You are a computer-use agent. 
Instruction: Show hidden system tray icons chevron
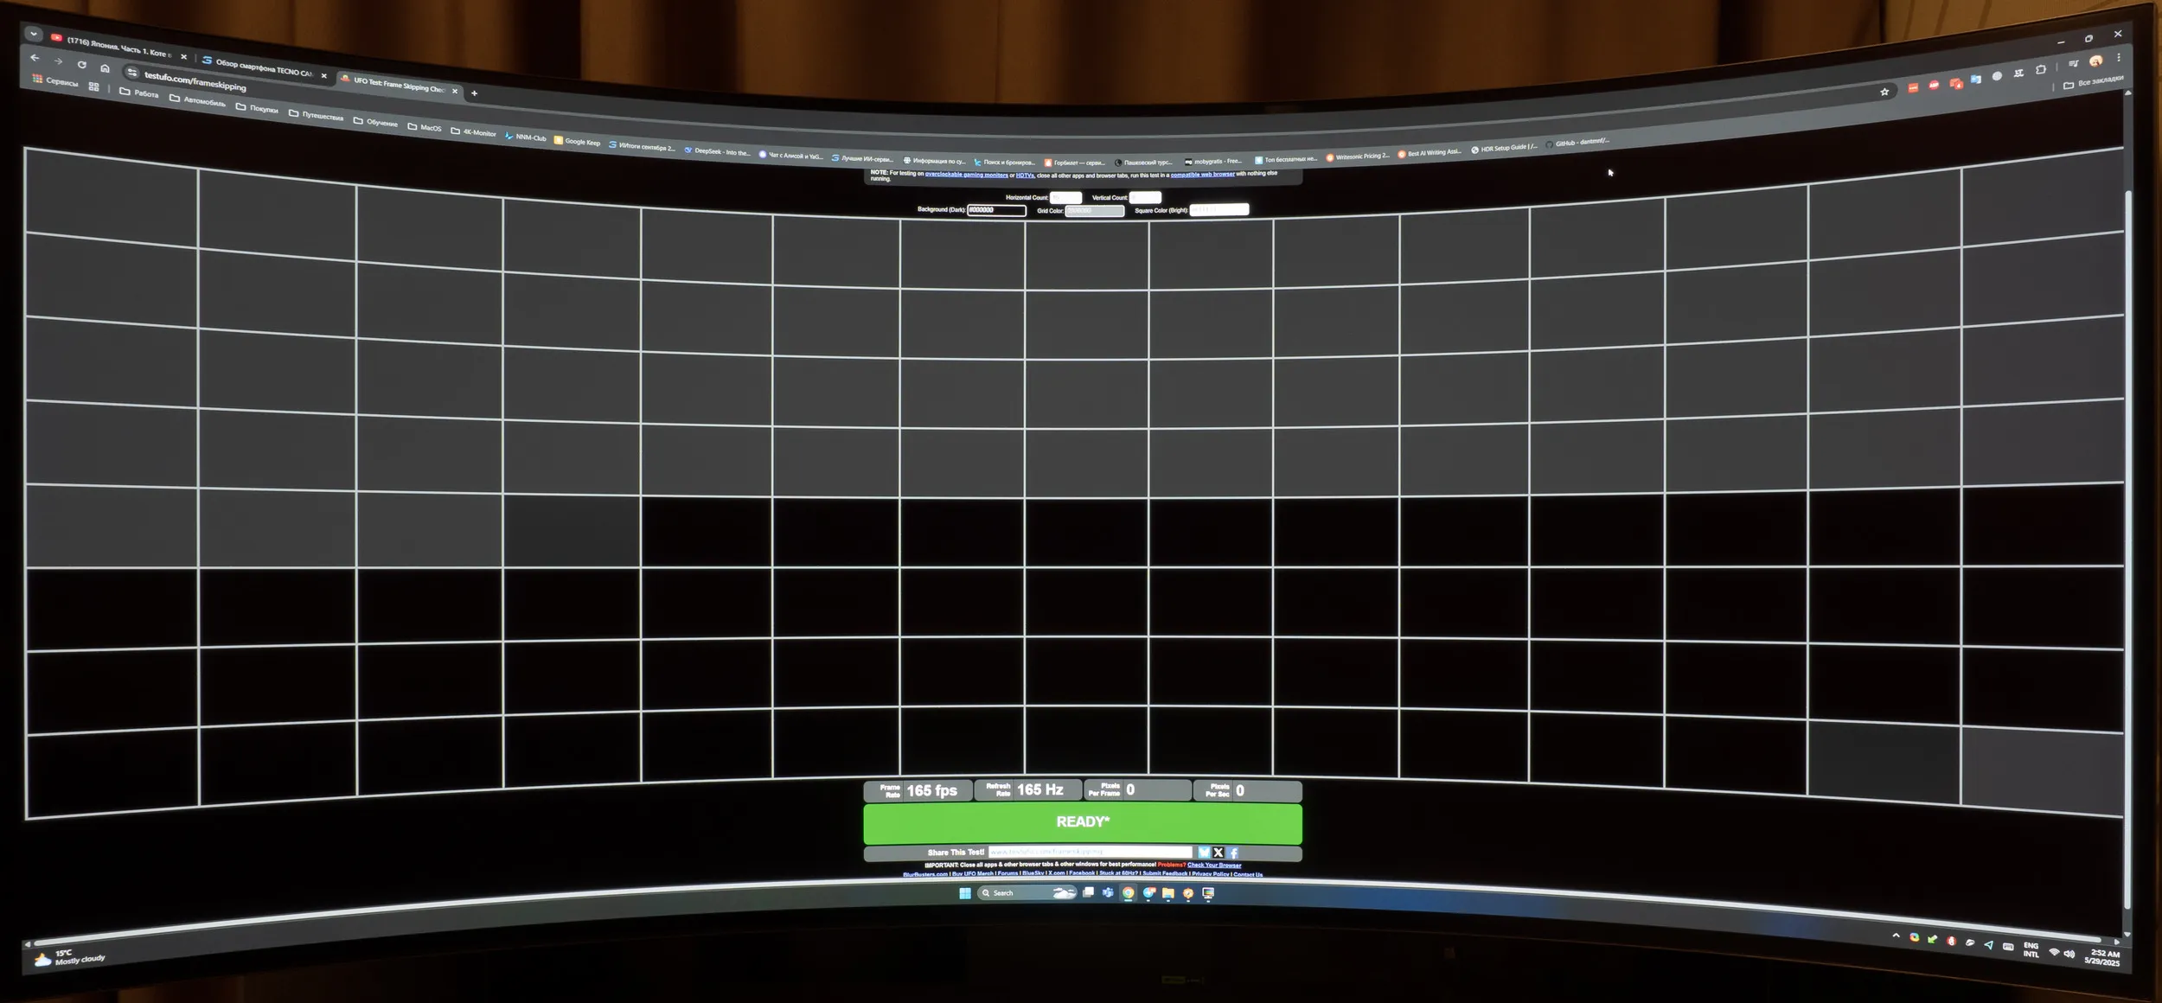(1896, 936)
